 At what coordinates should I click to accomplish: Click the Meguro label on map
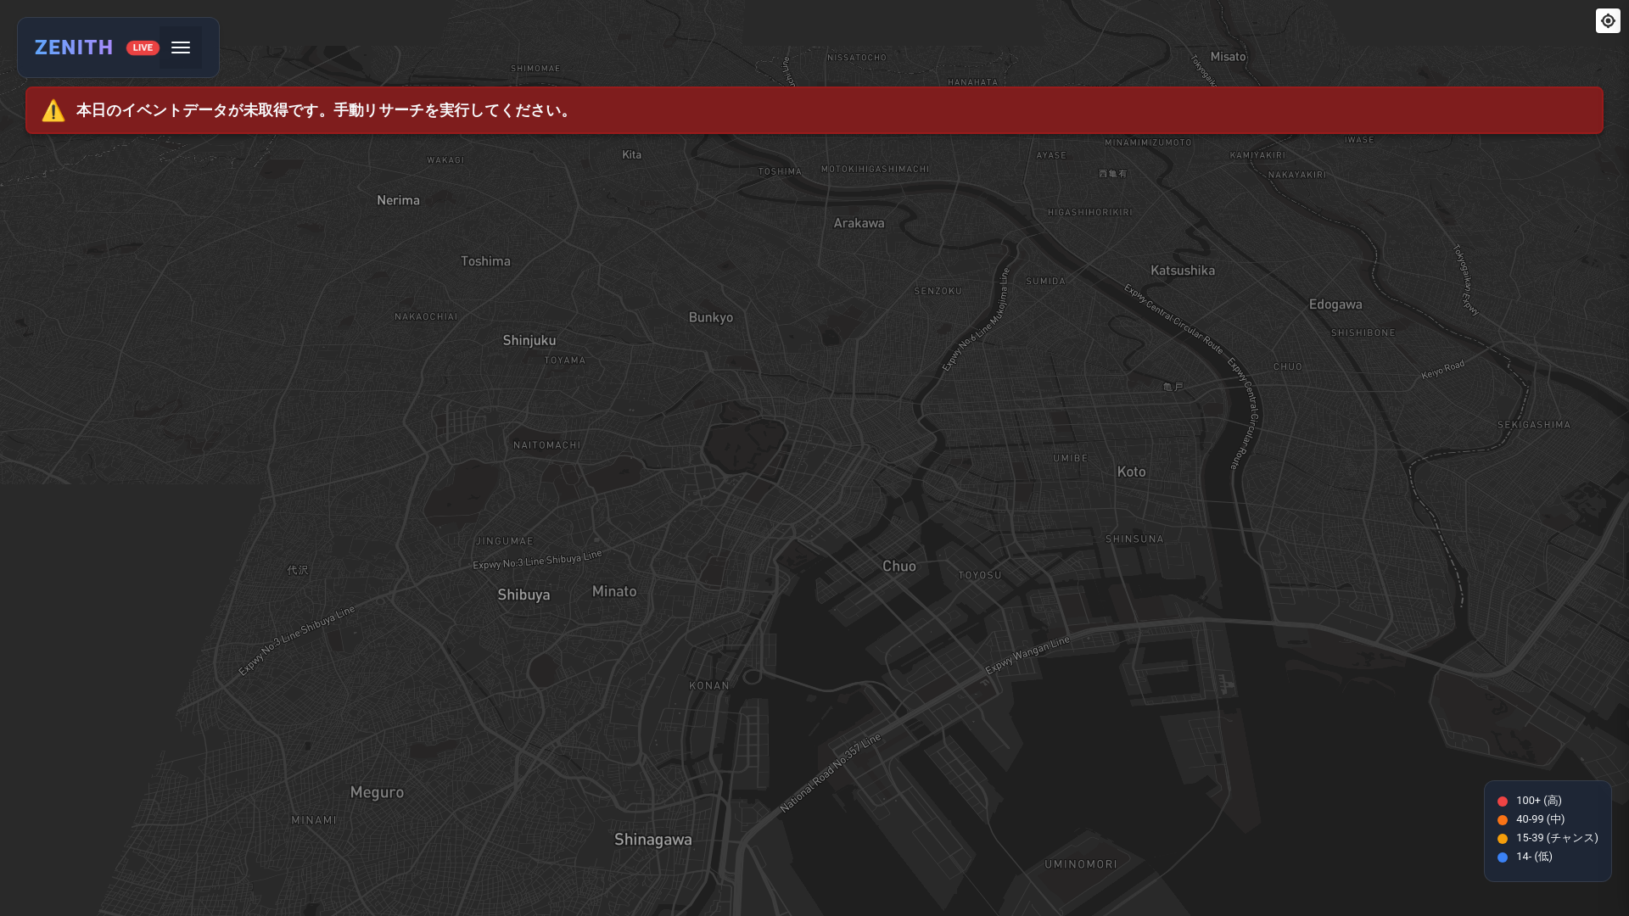pos(377,792)
